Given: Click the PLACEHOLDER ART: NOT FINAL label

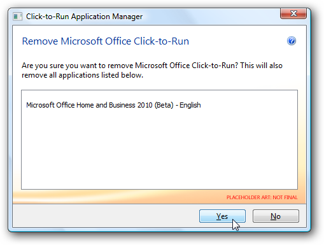Looking at the screenshot, I should [x=262, y=197].
